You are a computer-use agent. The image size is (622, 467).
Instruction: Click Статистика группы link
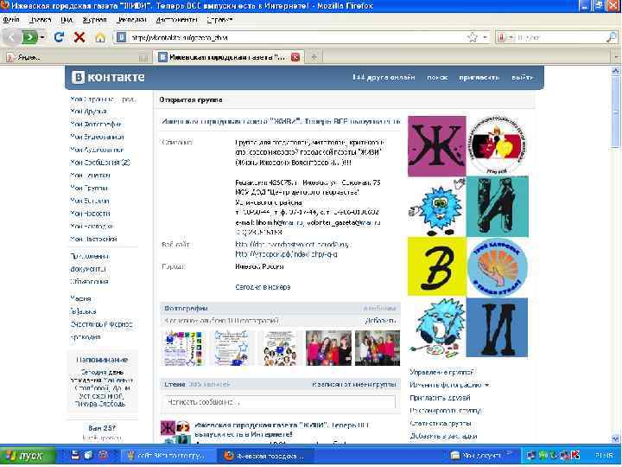(441, 423)
